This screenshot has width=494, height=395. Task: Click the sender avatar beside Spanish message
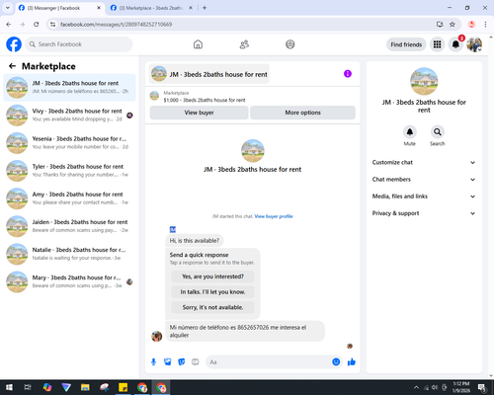coord(157,337)
